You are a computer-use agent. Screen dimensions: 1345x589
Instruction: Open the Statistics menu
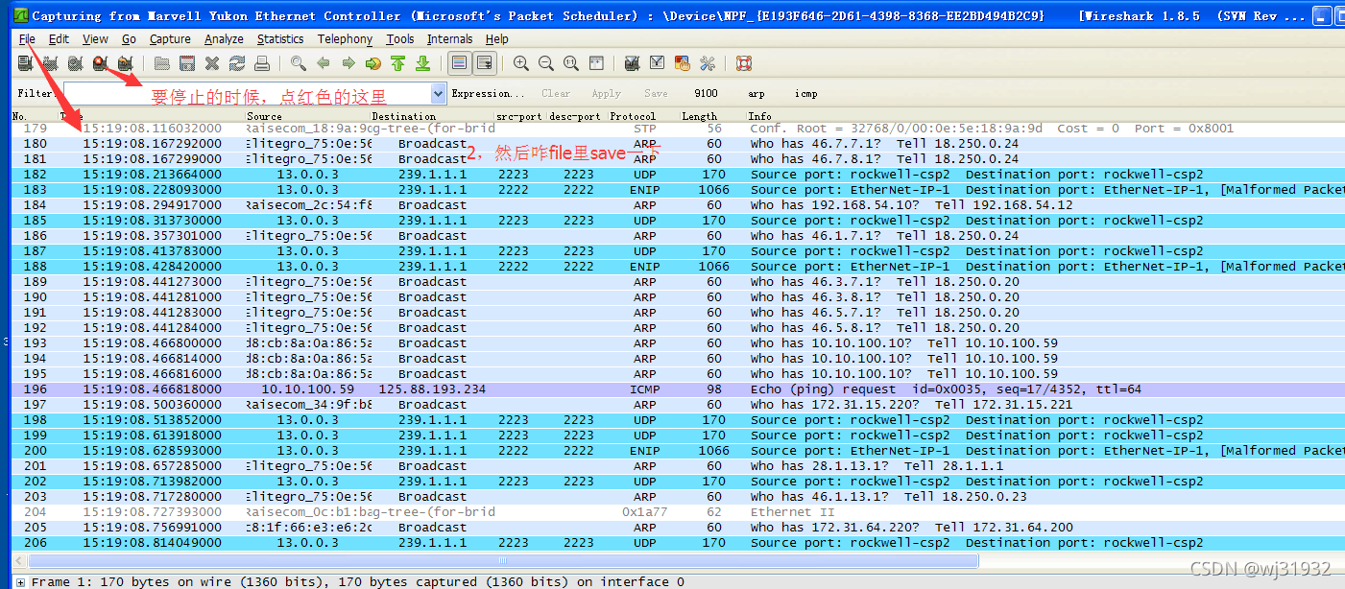pyautogui.click(x=280, y=39)
